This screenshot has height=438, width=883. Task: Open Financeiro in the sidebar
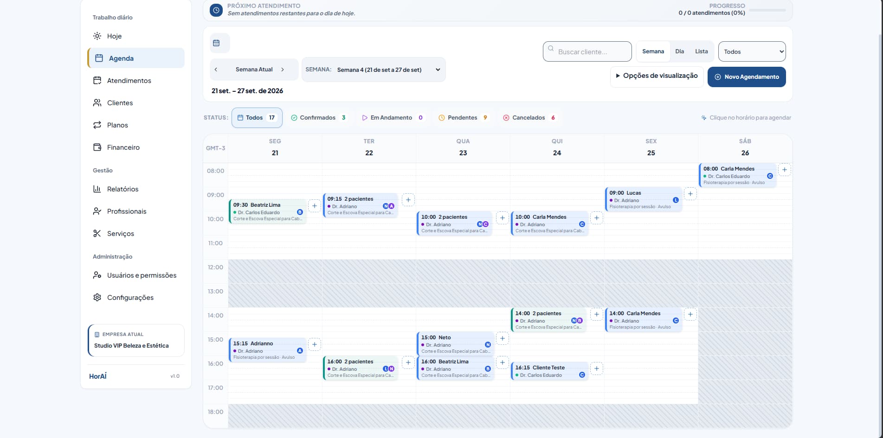[135, 147]
